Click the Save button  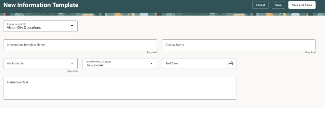[278, 5]
